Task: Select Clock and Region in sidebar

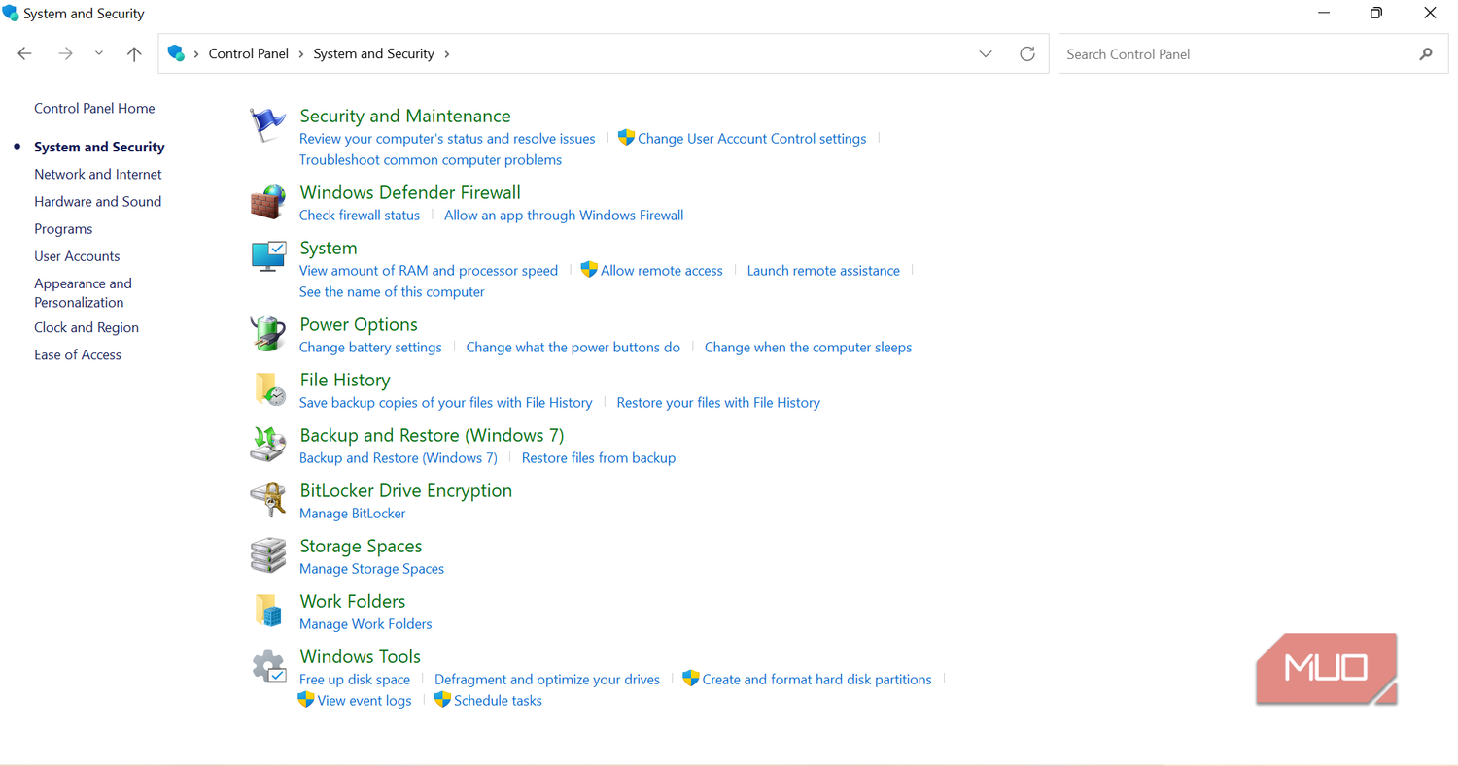Action: pyautogui.click(x=87, y=328)
